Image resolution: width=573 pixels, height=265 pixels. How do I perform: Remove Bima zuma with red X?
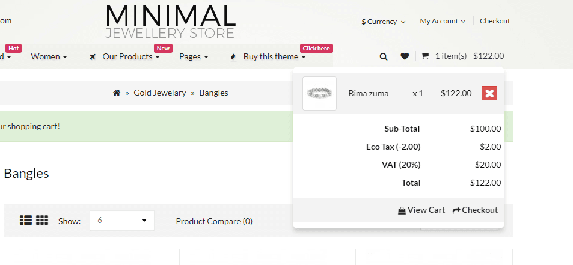click(489, 93)
